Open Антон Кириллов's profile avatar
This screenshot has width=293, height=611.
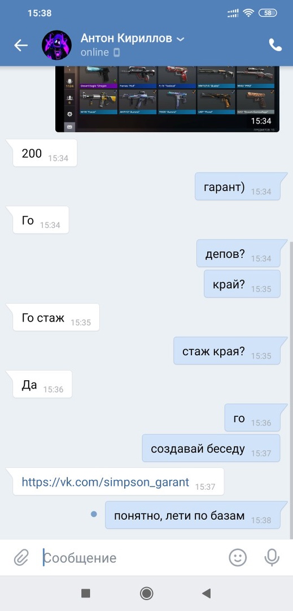pyautogui.click(x=56, y=45)
